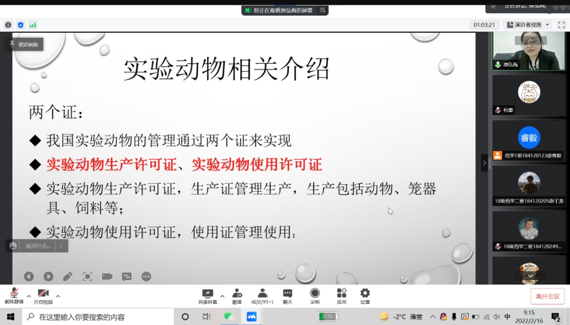Image resolution: width=570 pixels, height=325 pixels.
Task: Open the banner 您正在观看原弘梅的屏幕 menu
Action: pyautogui.click(x=322, y=10)
